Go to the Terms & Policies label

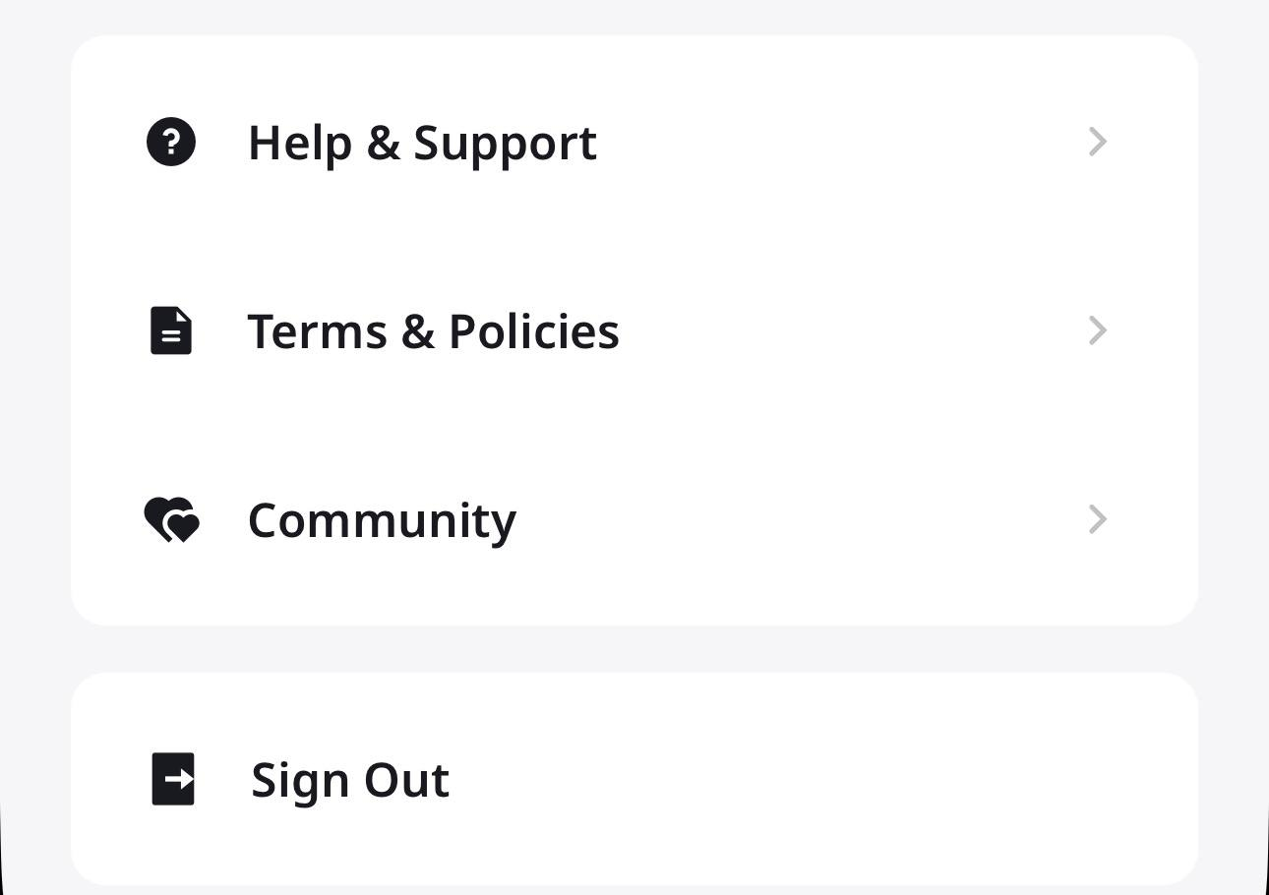click(433, 331)
